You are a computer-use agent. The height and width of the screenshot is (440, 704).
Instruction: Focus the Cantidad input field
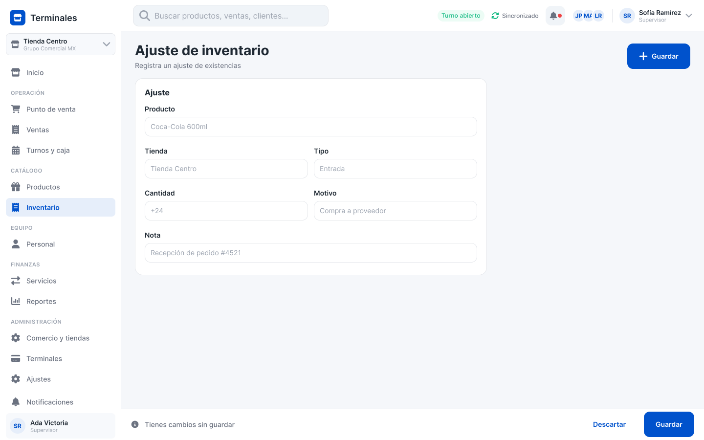(226, 211)
